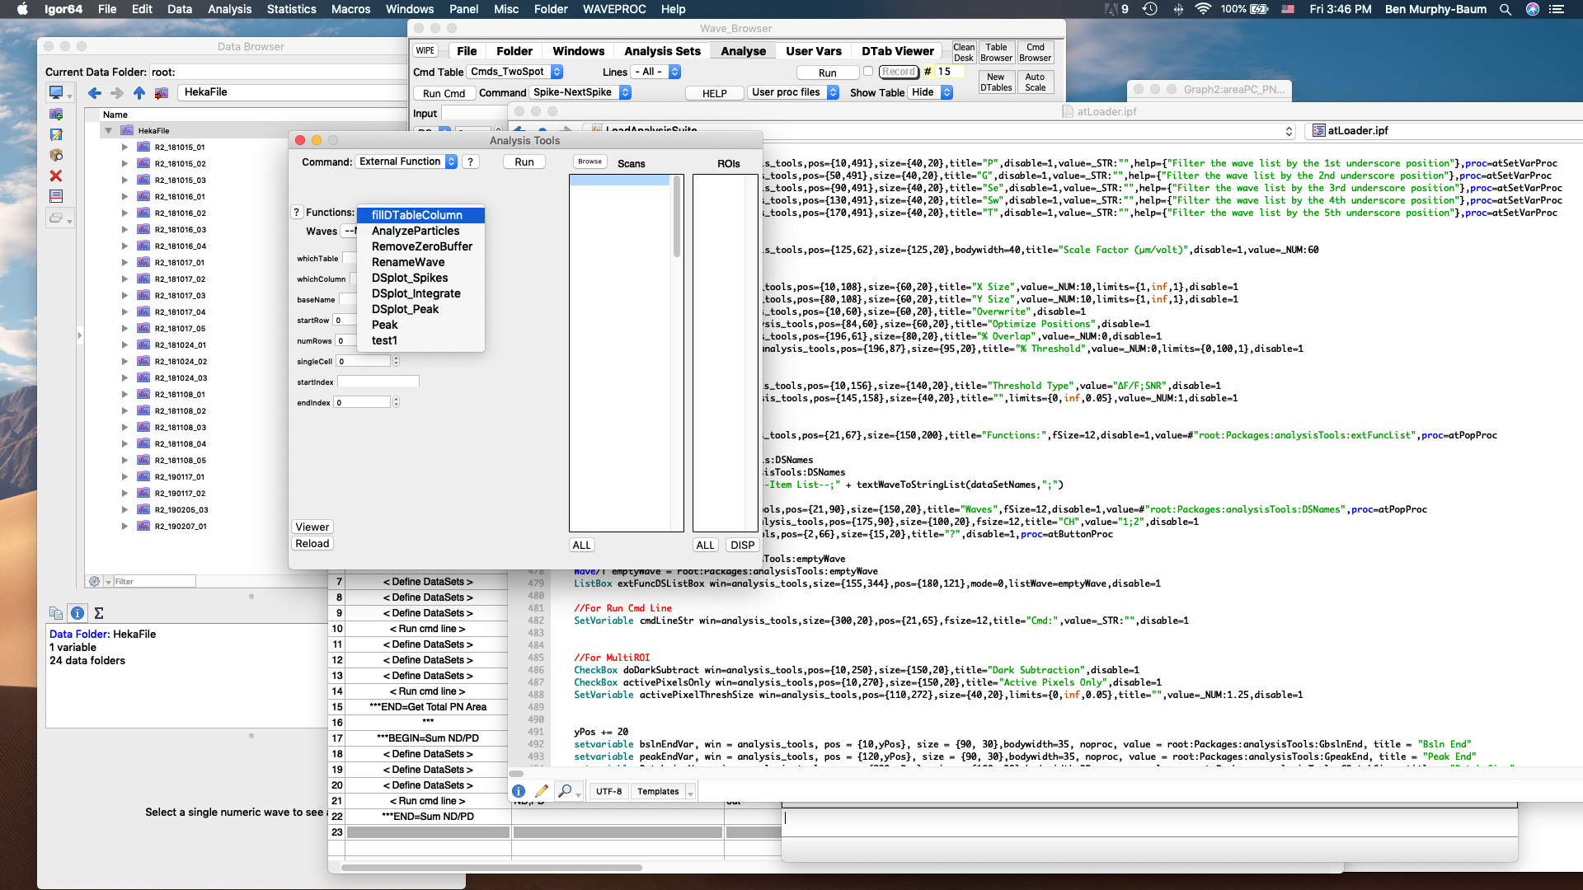Image resolution: width=1583 pixels, height=890 pixels.
Task: Click the save copy pencil icon
Action: pos(56,134)
